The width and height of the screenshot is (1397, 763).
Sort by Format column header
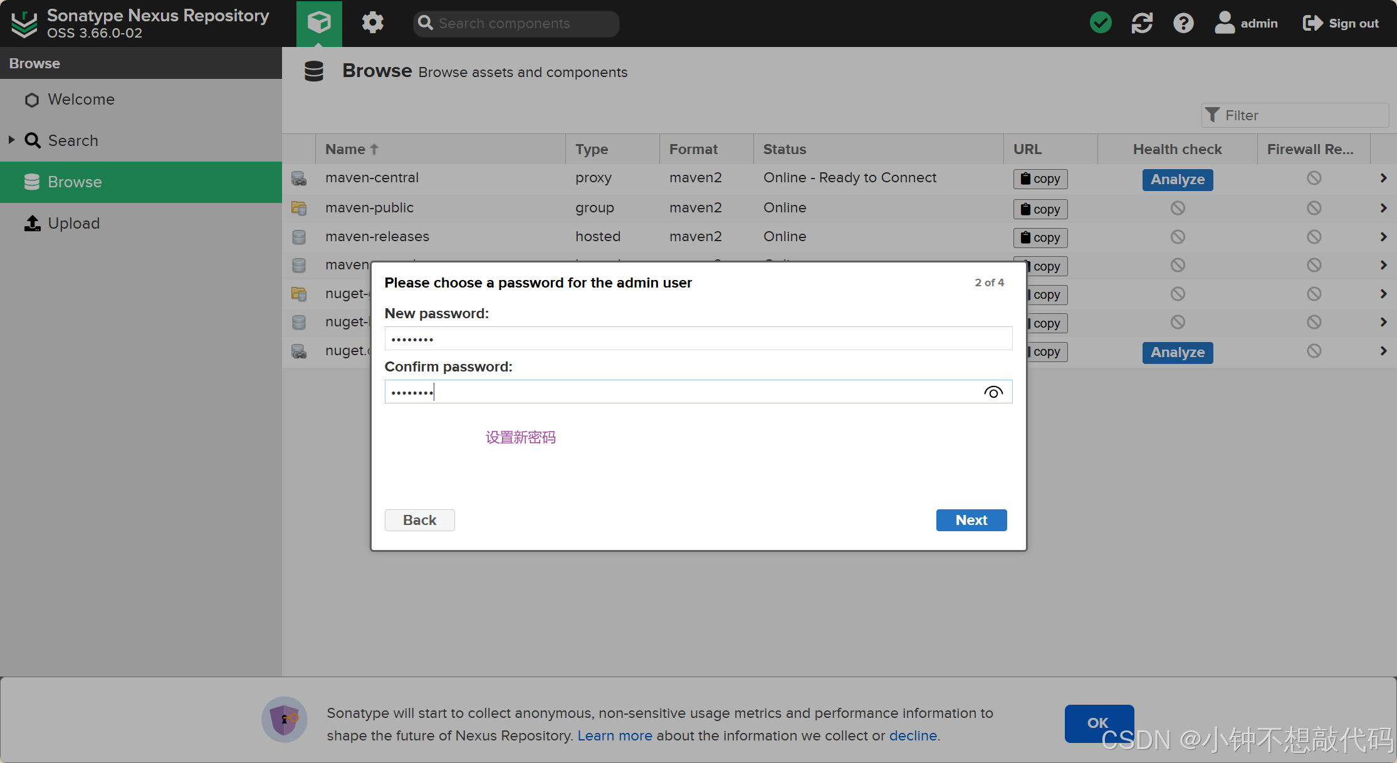click(x=706, y=149)
